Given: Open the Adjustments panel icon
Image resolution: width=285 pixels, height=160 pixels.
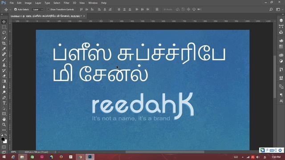Looking at the screenshot, I should coord(281,61).
